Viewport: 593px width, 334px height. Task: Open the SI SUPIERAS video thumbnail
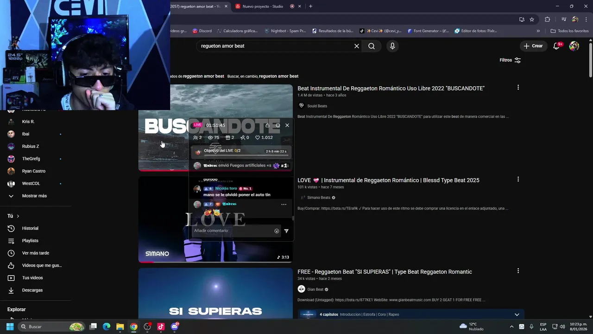(x=215, y=293)
